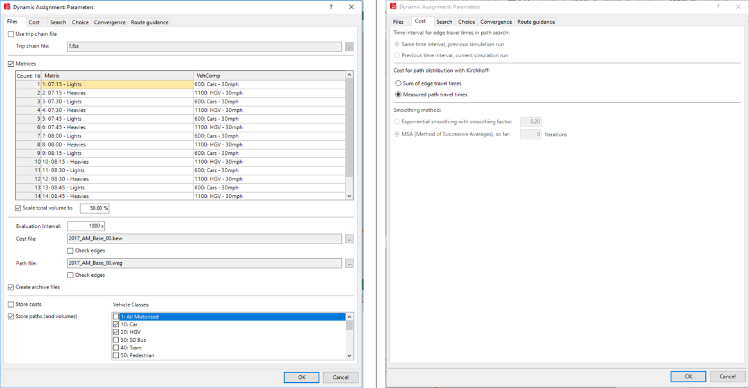Switch to Convergence tab in right dialog

(496, 22)
